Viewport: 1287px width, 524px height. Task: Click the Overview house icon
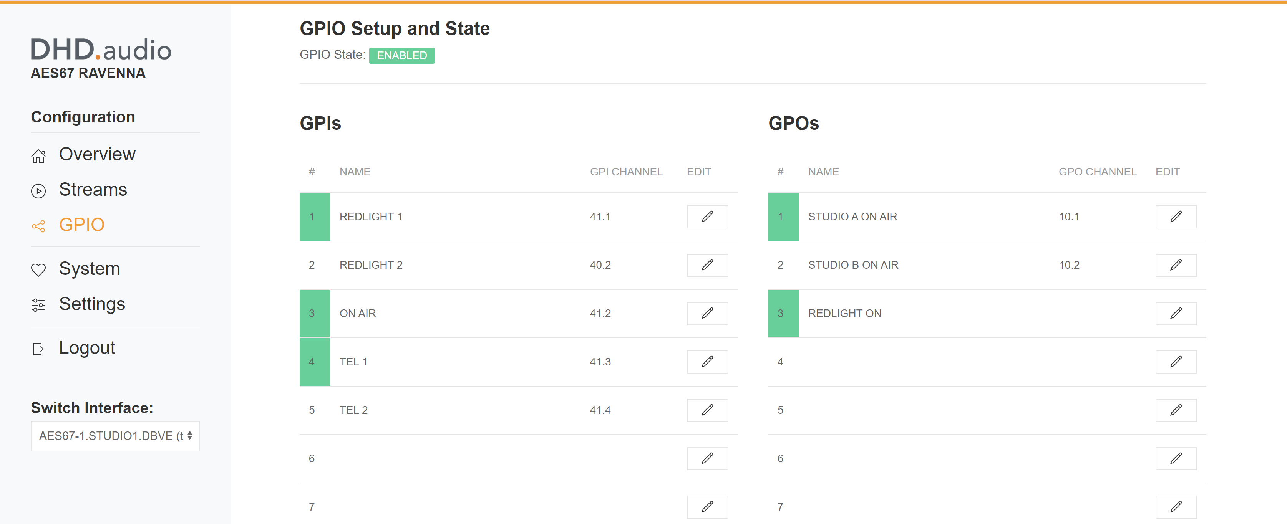click(38, 156)
